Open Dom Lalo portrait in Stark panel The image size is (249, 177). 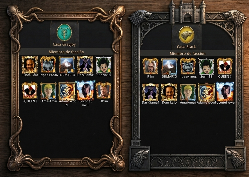(169, 92)
